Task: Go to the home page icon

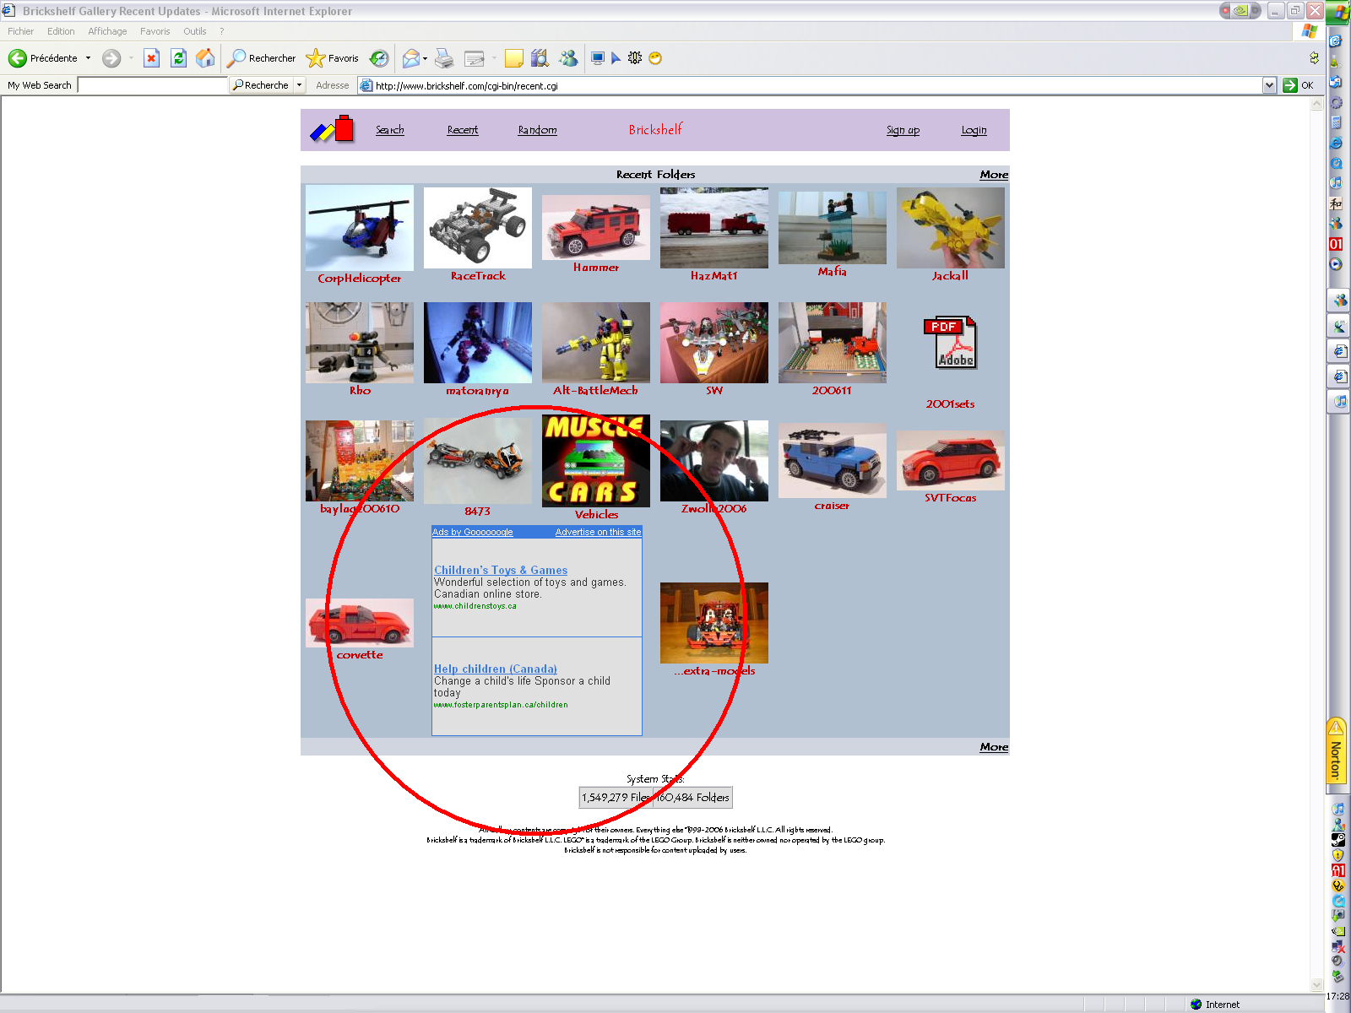Action: (x=205, y=58)
